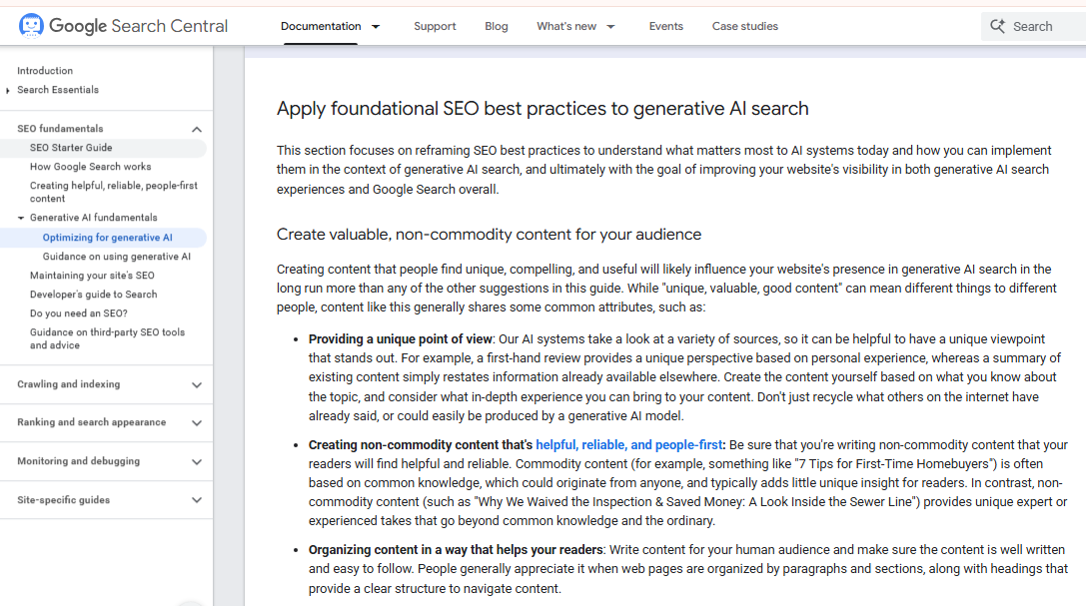This screenshot has width=1086, height=606.
Task: Open How Google Search works page
Action: point(90,167)
